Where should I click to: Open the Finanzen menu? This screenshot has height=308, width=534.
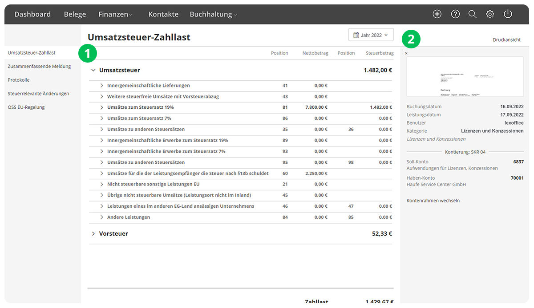(115, 14)
